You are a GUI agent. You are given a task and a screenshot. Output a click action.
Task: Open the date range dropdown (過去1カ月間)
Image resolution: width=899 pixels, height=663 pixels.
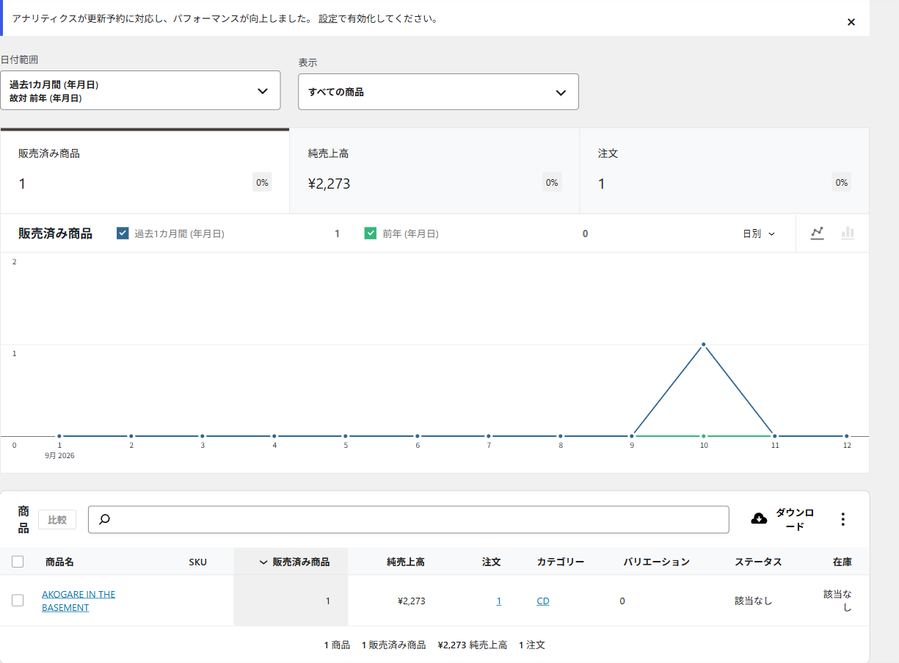[x=140, y=90]
